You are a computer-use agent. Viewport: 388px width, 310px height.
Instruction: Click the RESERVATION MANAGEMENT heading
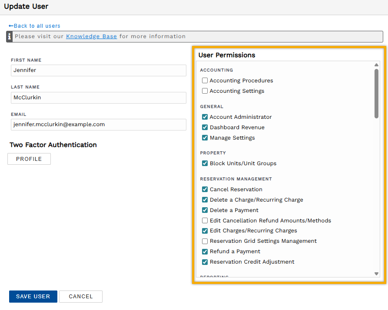click(x=236, y=179)
